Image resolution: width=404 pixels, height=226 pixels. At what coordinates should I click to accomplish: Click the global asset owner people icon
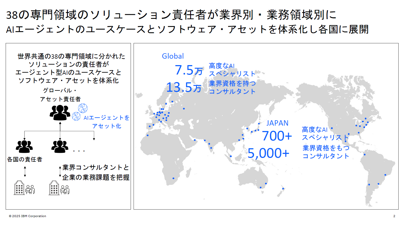click(x=60, y=112)
